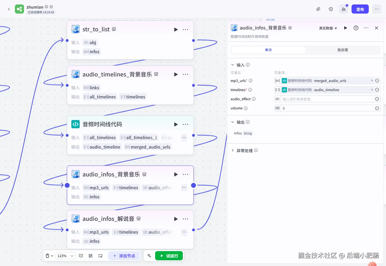Open the 123% zoom level dropdown

pos(66,256)
